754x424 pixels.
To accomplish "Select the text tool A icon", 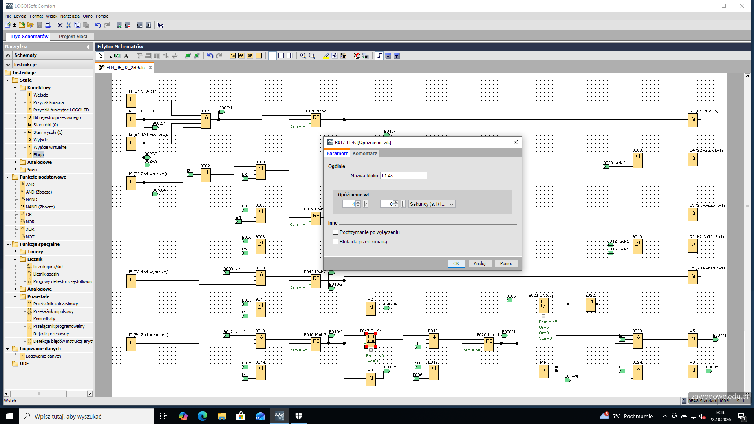I will [126, 56].
